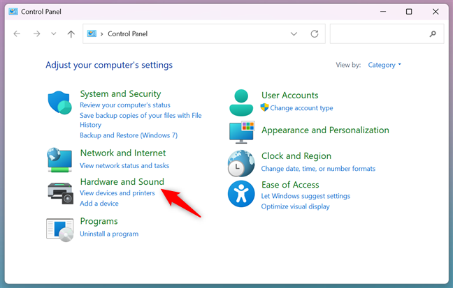Image resolution: width=453 pixels, height=288 pixels.
Task: Click Uninstall a program
Action: click(x=109, y=234)
